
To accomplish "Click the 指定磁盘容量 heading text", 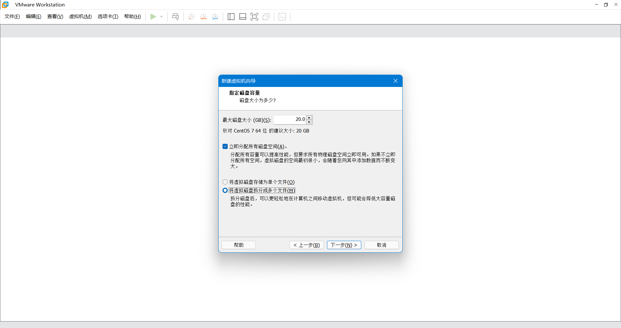I will (245, 93).
